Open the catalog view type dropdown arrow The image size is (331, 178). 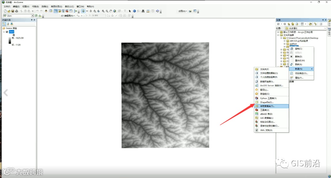pos(306,24)
